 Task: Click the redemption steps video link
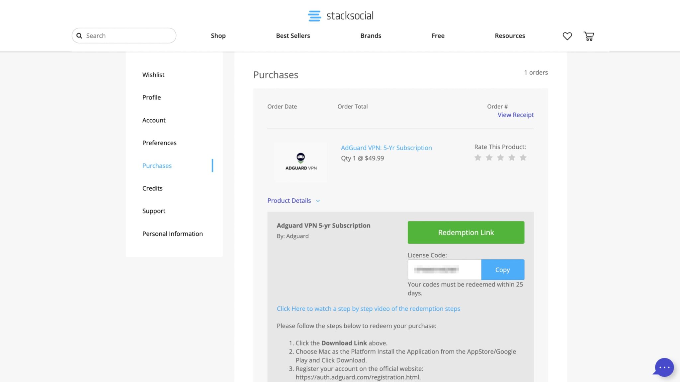click(x=368, y=309)
